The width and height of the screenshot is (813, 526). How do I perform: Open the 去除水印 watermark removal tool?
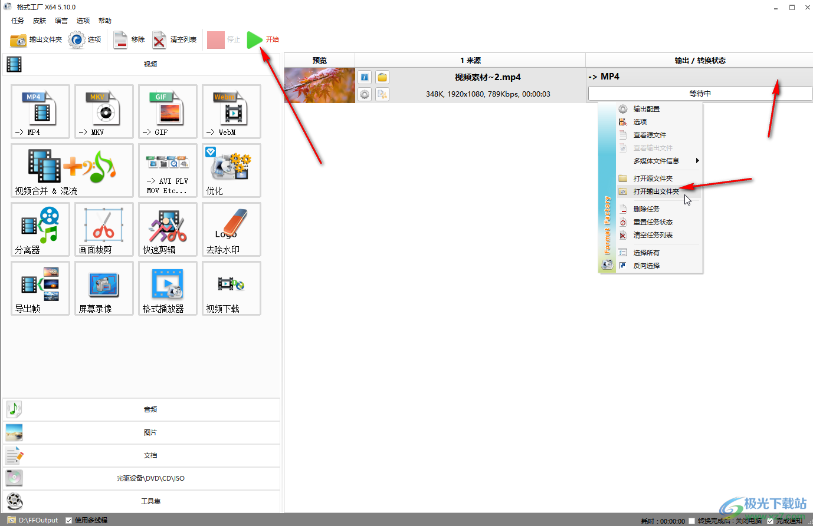pos(231,229)
